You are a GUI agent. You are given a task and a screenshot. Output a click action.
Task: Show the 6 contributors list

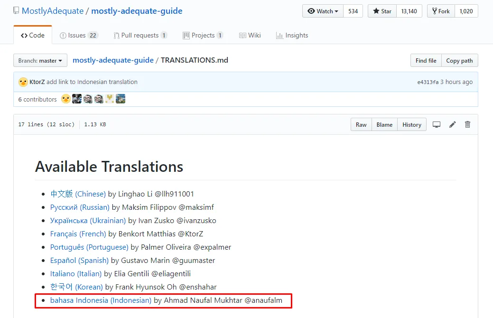[37, 99]
